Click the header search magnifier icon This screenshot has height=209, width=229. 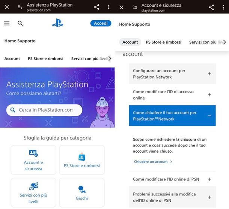point(20,23)
